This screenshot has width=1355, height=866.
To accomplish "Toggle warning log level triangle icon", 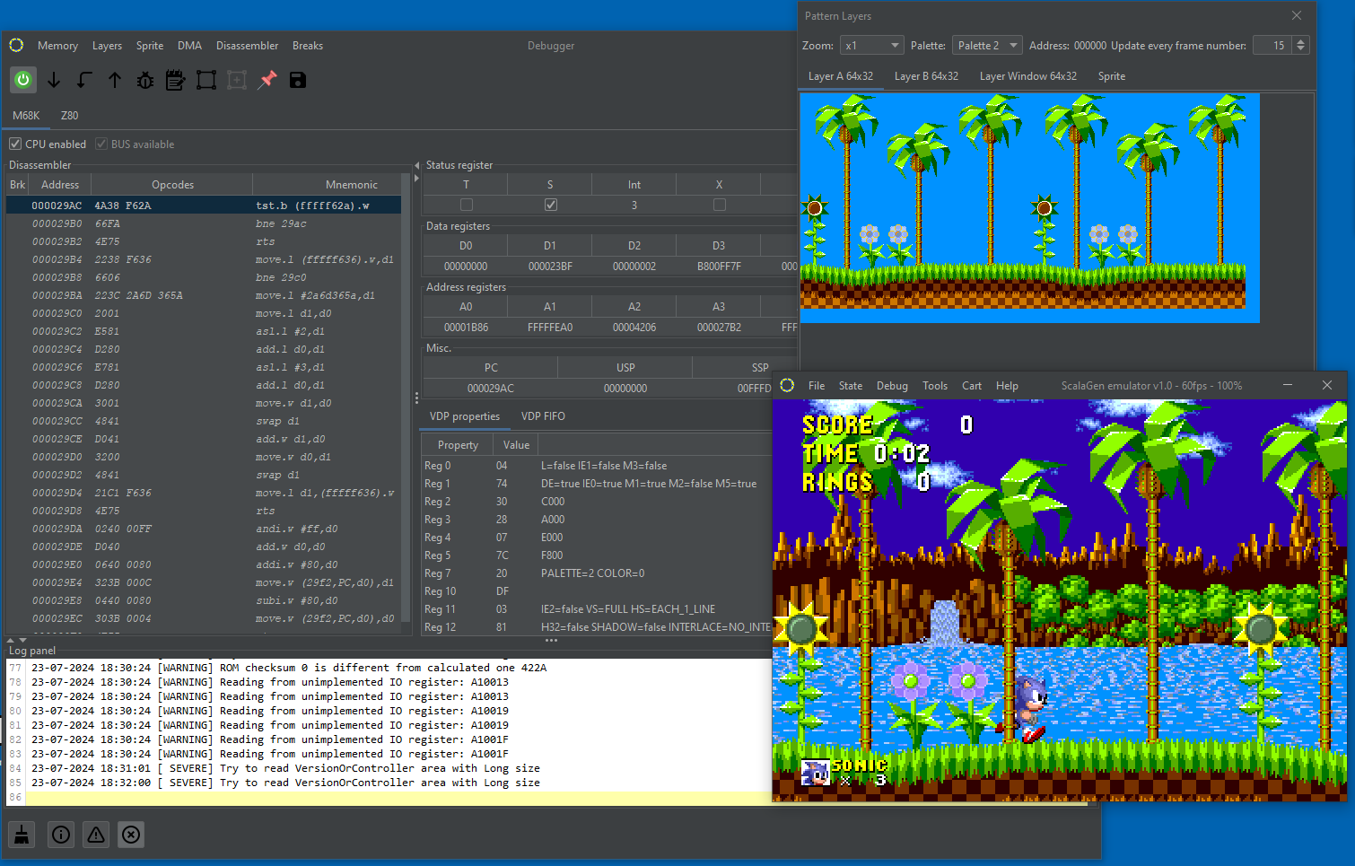I will [x=96, y=835].
